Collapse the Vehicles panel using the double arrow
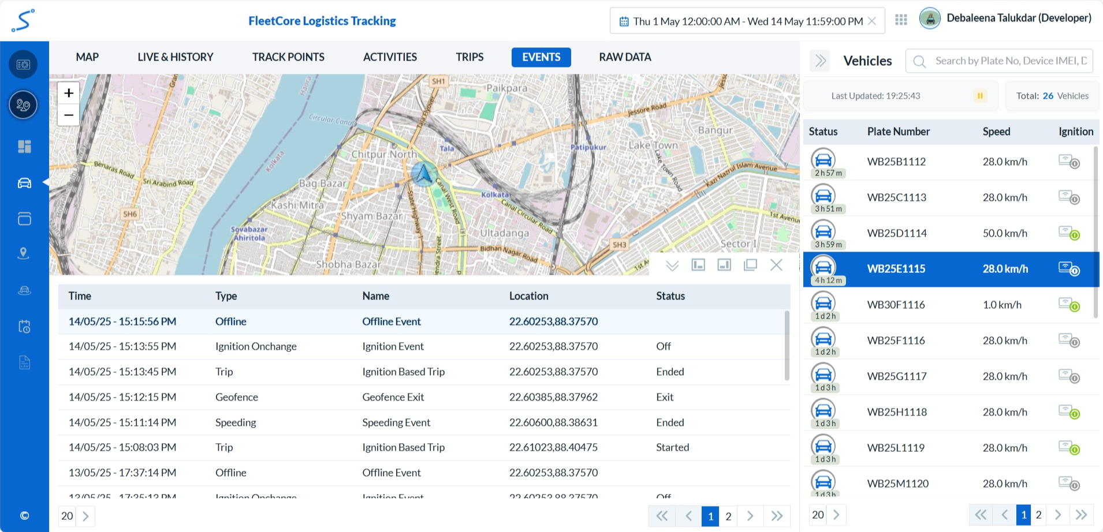Image resolution: width=1103 pixels, height=532 pixels. click(819, 61)
